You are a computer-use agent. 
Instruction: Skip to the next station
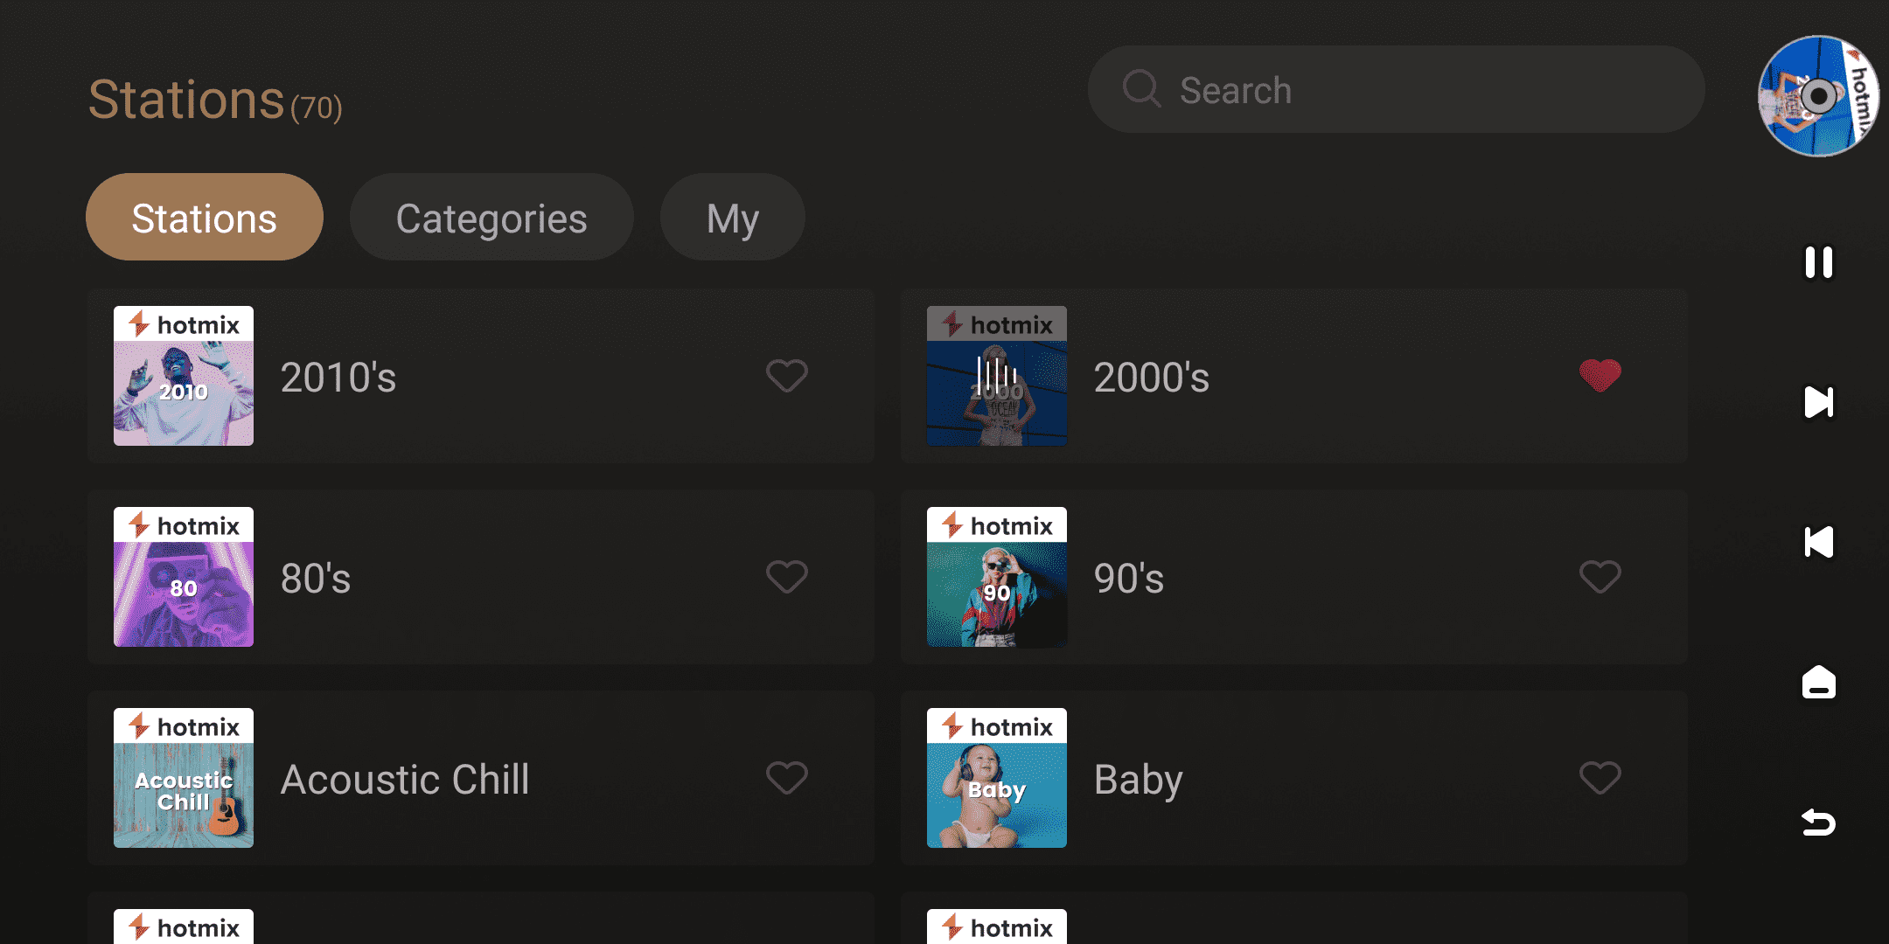pyautogui.click(x=1818, y=402)
